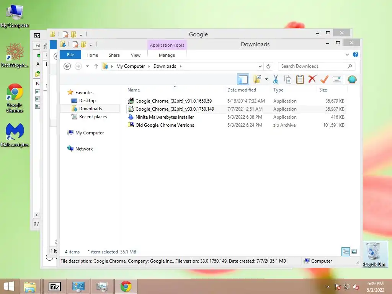Click the Rename icon in the toolbar
Viewport: 392px width, 294px height.
337,80
